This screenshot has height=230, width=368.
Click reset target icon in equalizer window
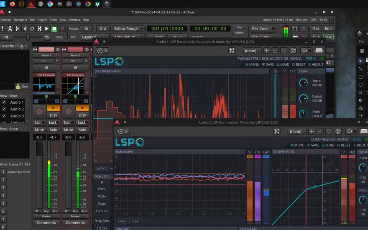coord(293,51)
